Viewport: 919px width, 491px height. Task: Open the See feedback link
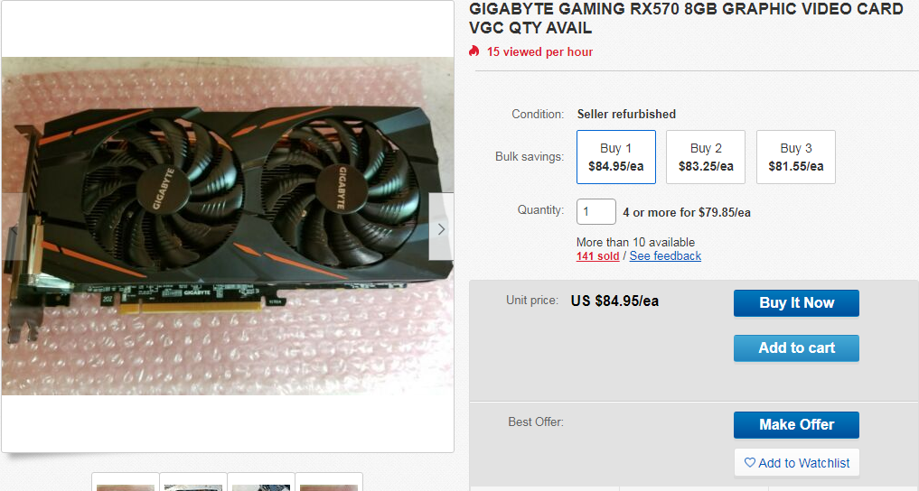[665, 255]
